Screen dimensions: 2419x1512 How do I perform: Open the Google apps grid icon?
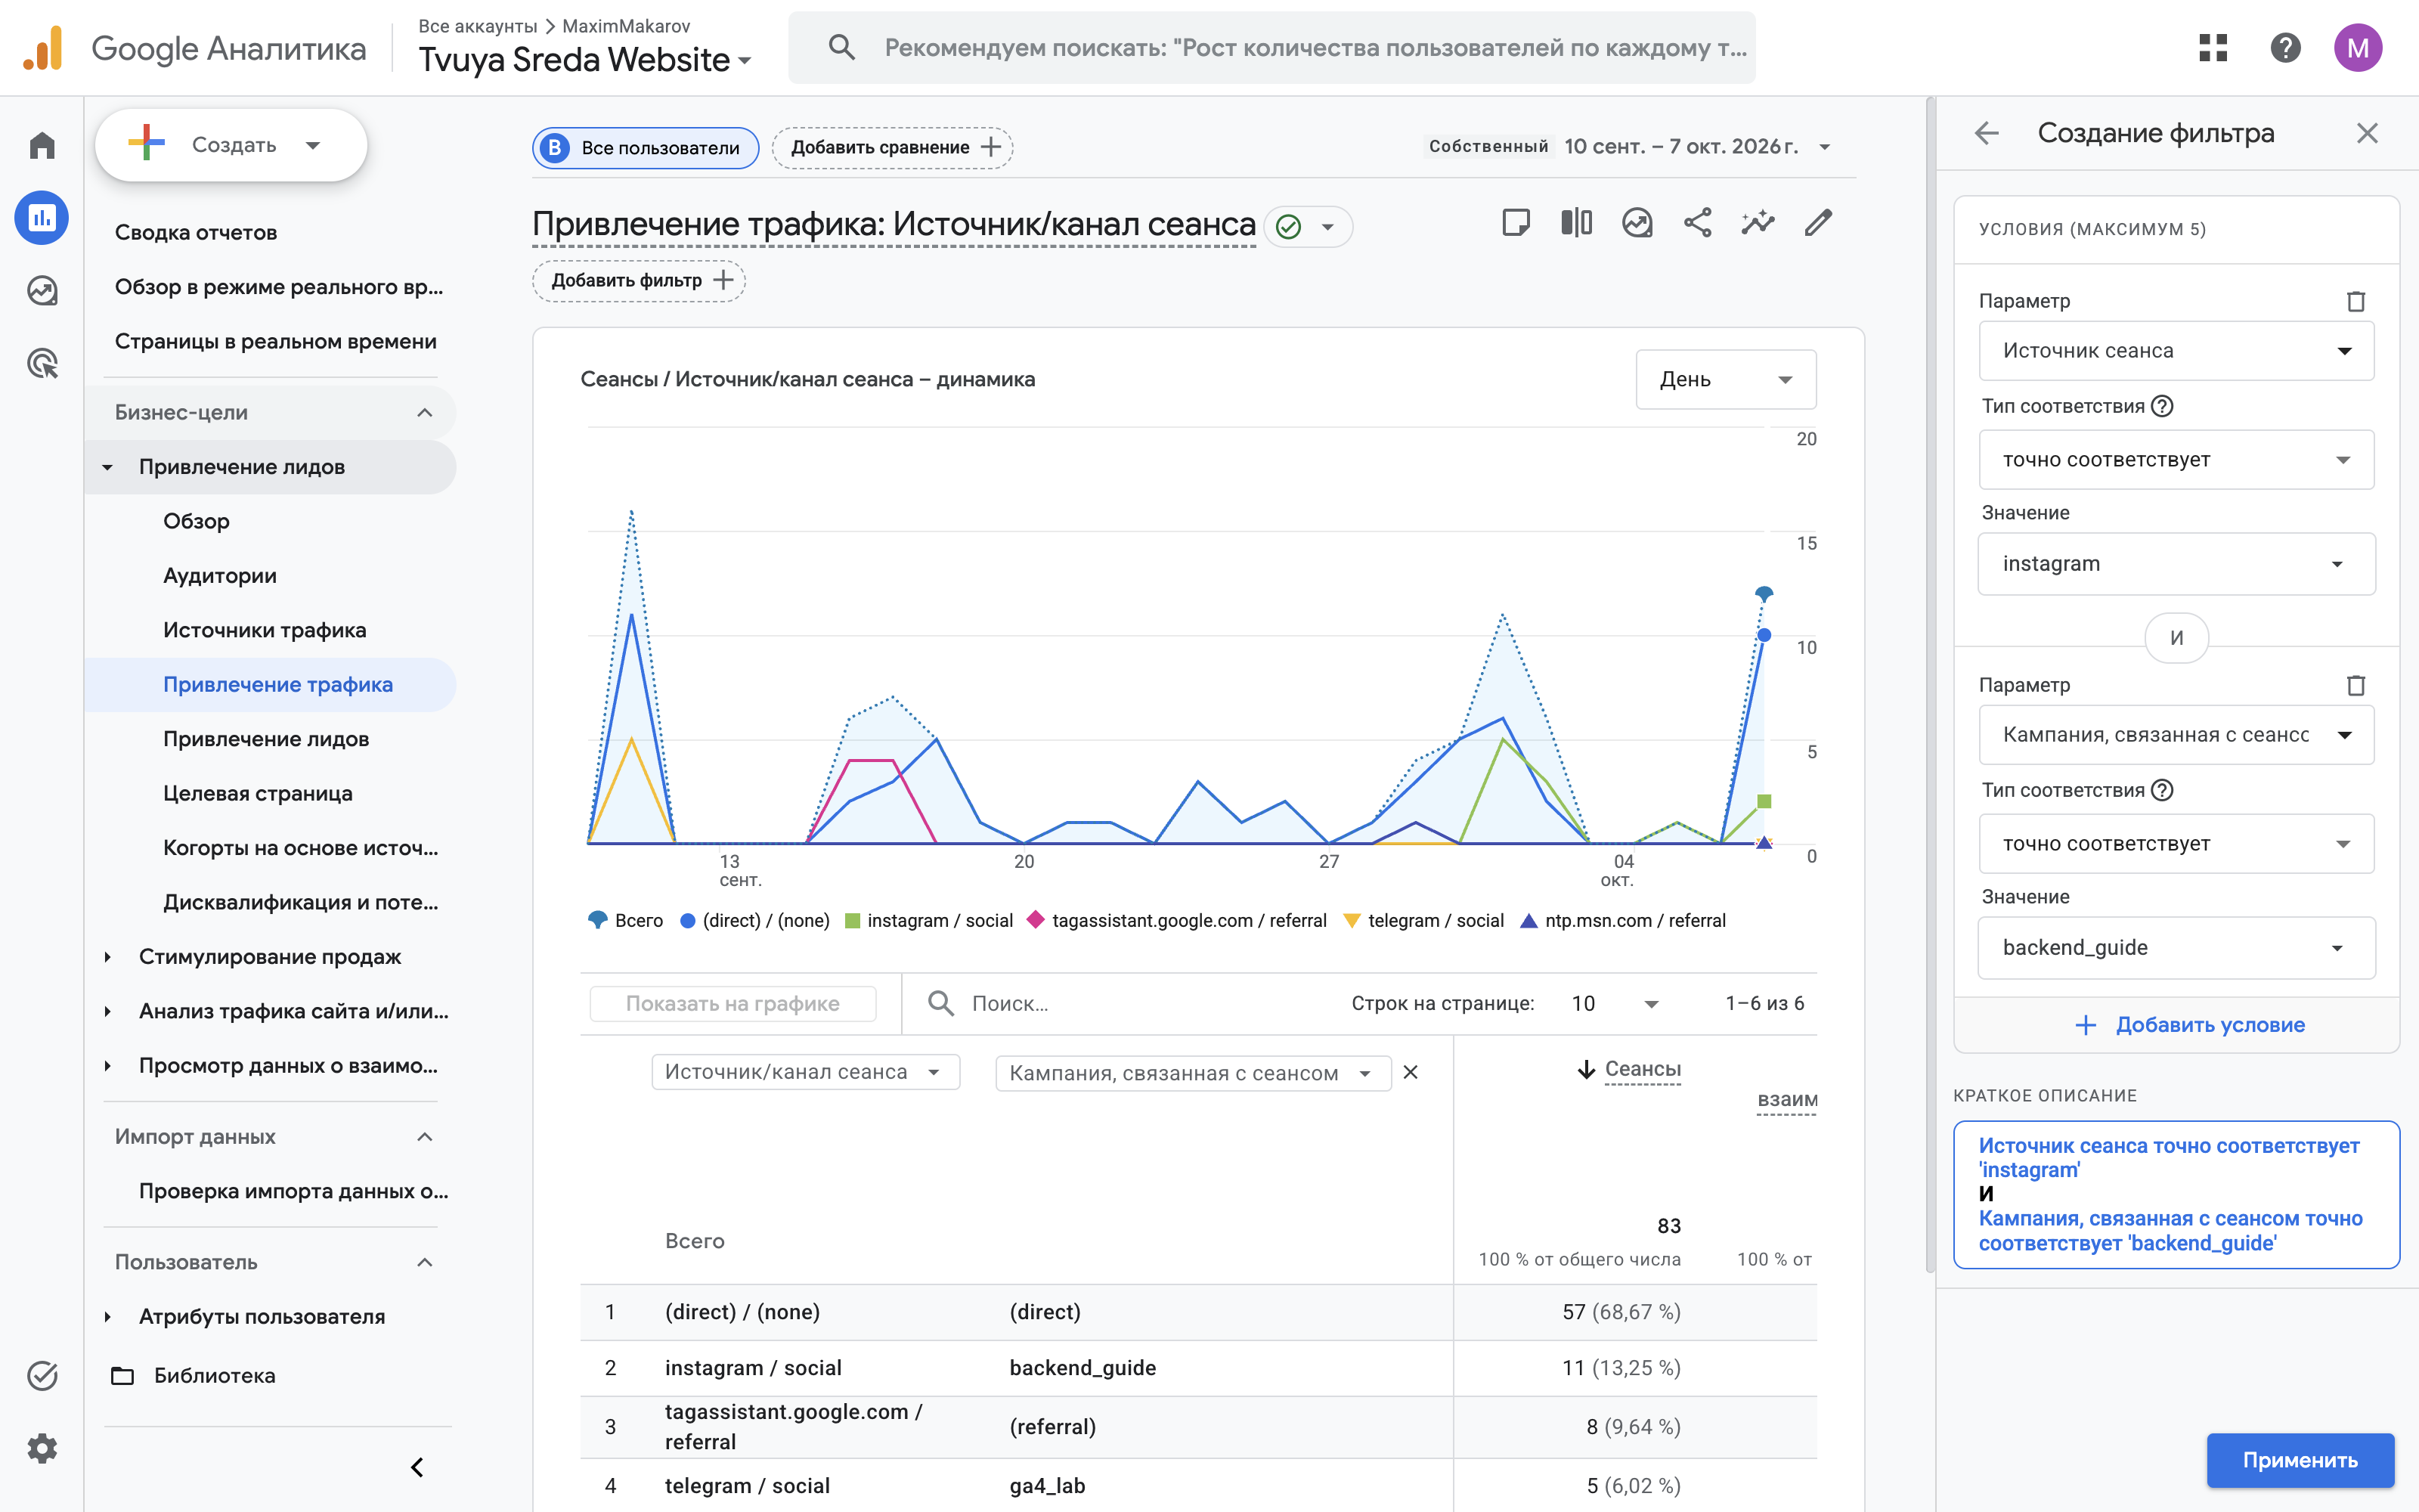(2213, 47)
